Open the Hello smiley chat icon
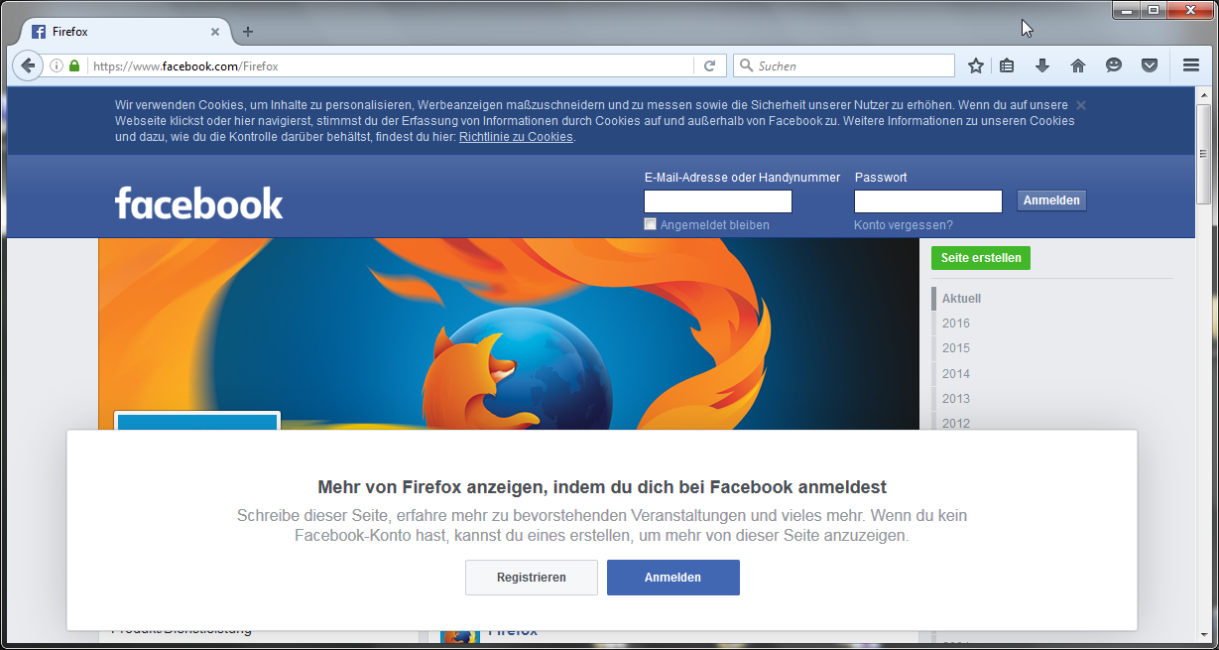Viewport: 1219px width, 650px height. [1114, 65]
